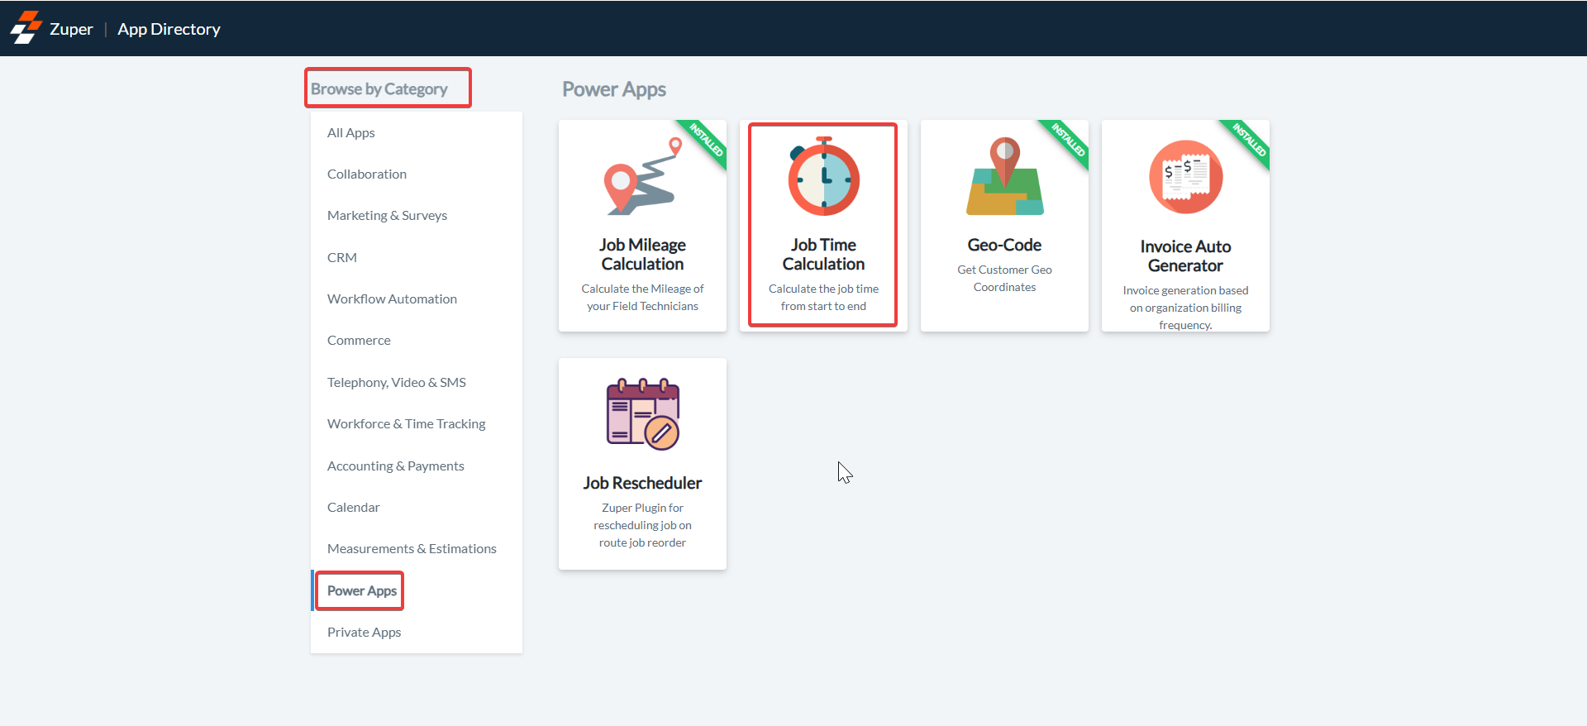Open the Job Mileage Calculation title
Image resolution: width=1587 pixels, height=726 pixels.
coord(643,254)
